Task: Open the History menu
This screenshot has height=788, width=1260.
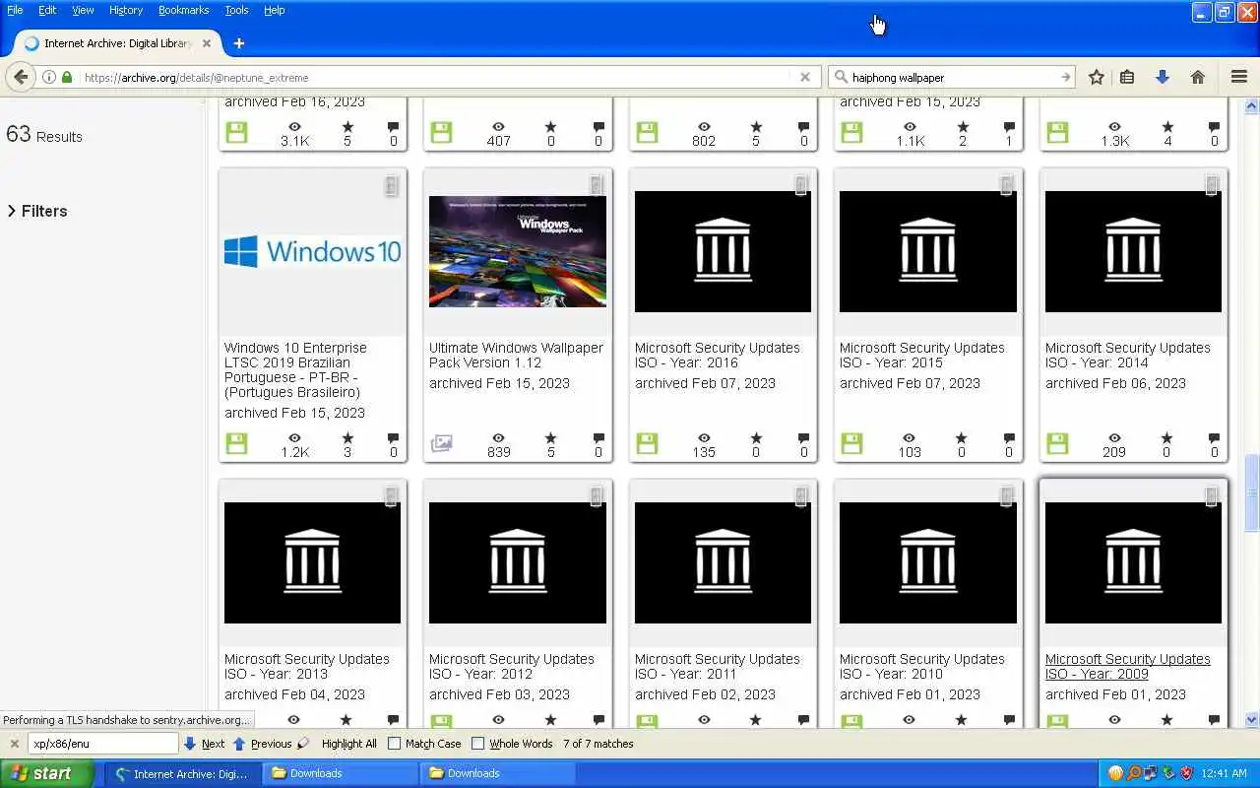Action: (x=126, y=10)
